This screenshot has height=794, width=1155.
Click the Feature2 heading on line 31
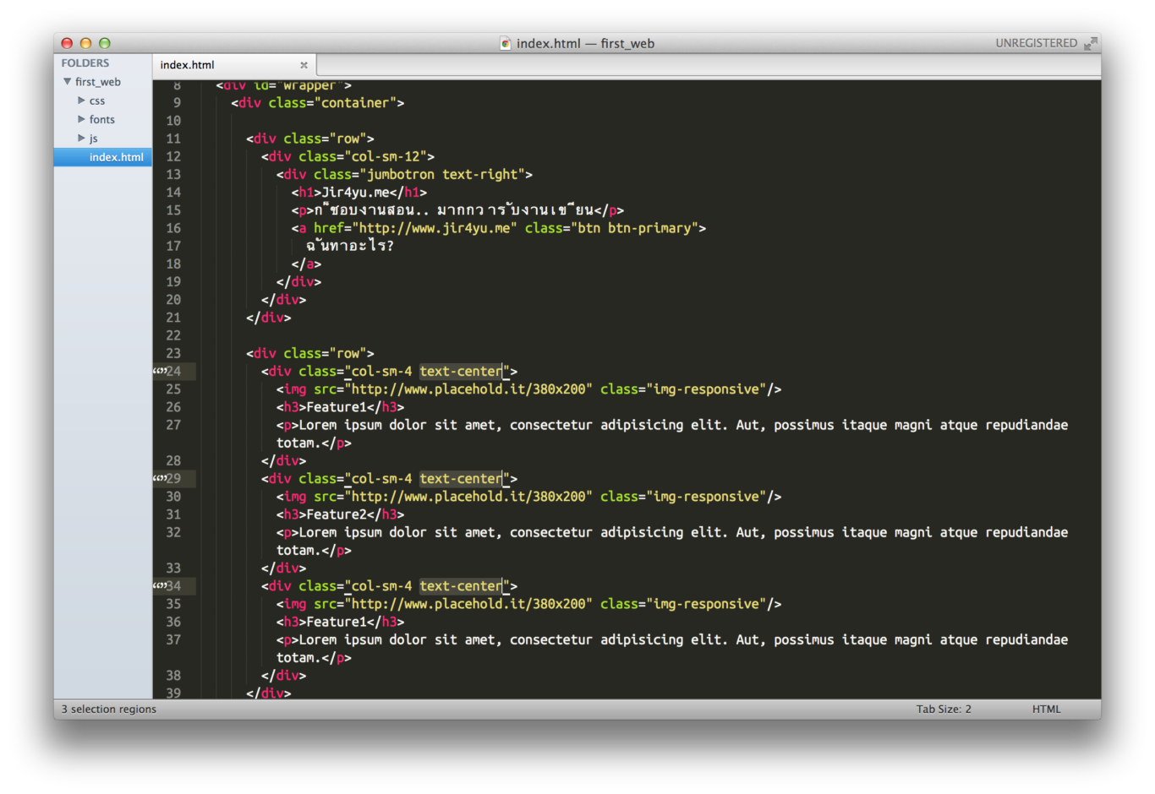[x=337, y=514]
